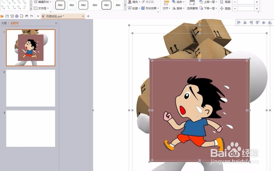Image resolution: width=274 pixels, height=171 pixels.
Task: Align selected objects to top in floating toolbar
Action: tap(257, 23)
